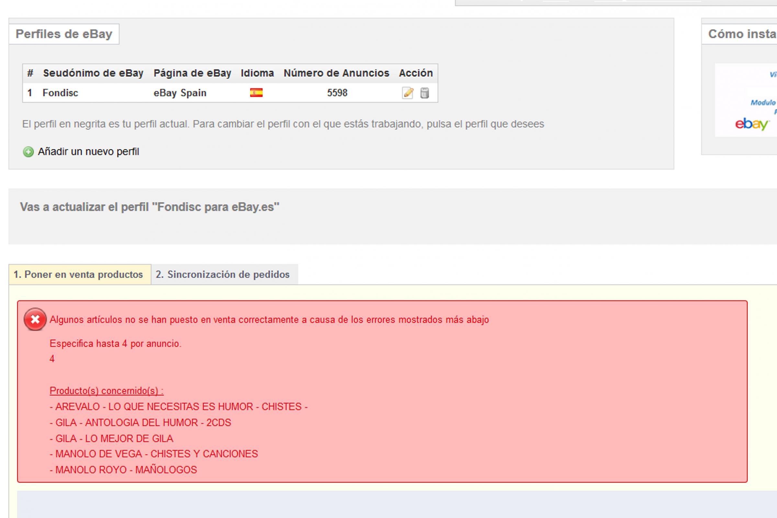
Task: Click MANOLO ROYO - MAÑOLOGOS entry
Action: pyautogui.click(x=123, y=470)
